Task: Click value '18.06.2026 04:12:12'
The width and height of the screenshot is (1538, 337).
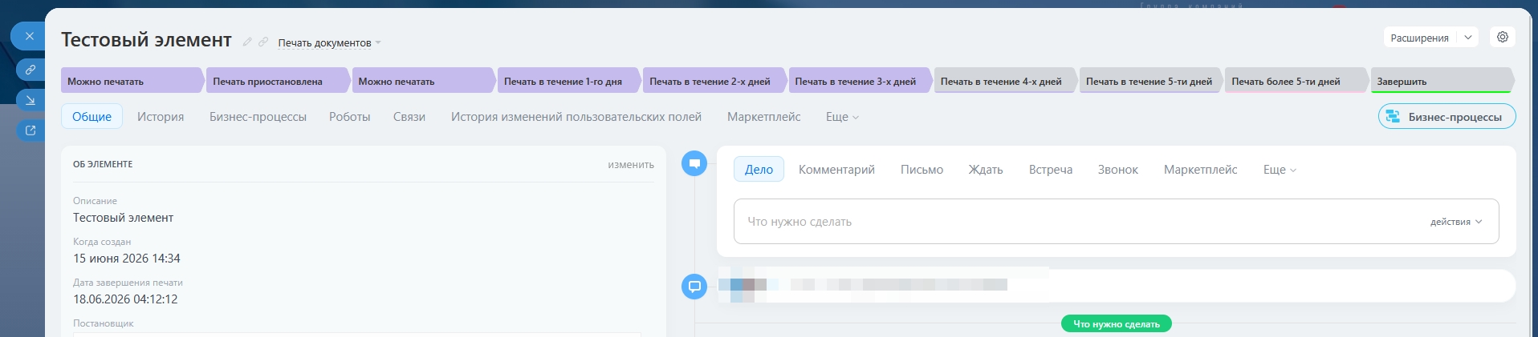Action: click(125, 299)
